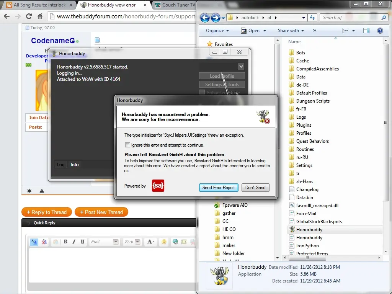Open the Default Profiles folder
Image resolution: width=392 pixels, height=294 pixels.
312,93
